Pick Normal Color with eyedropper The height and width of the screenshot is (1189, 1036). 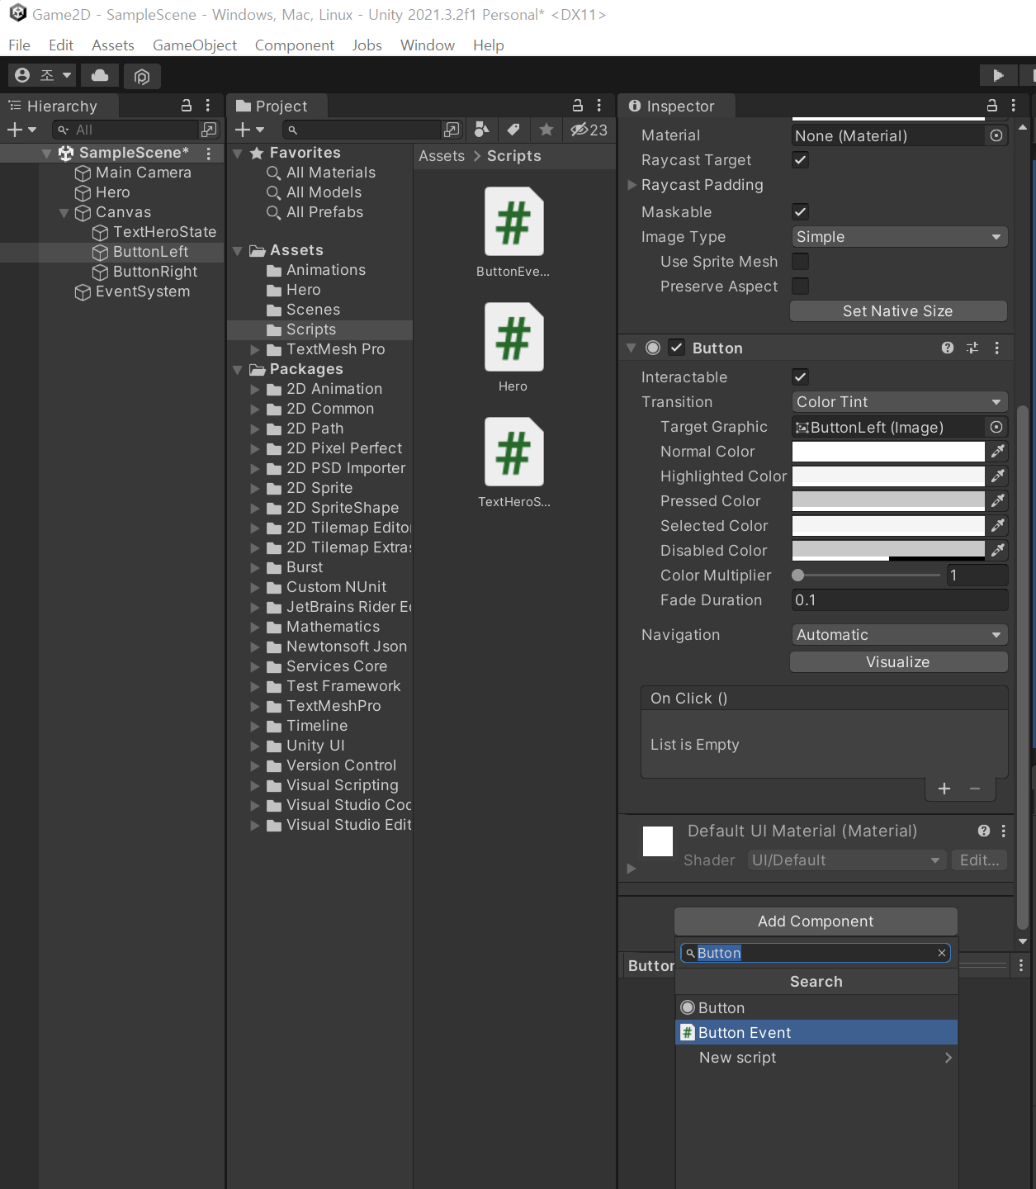tap(998, 452)
